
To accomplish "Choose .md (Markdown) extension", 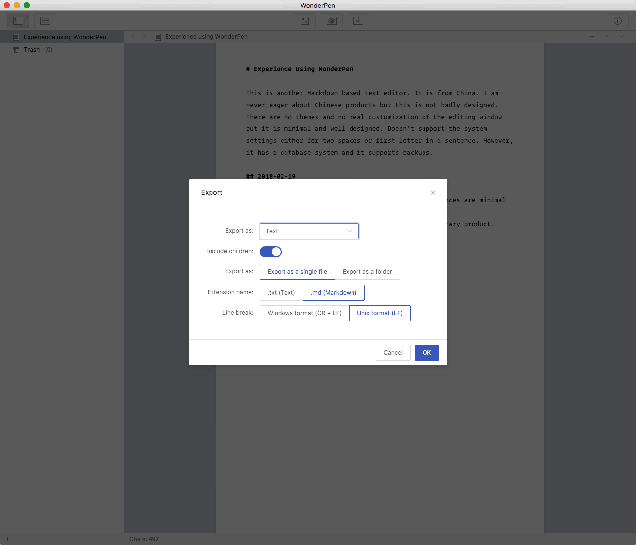I will coord(334,293).
